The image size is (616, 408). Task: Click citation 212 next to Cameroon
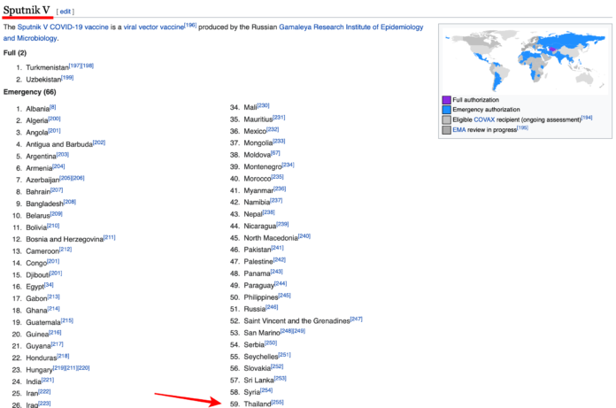click(65, 250)
